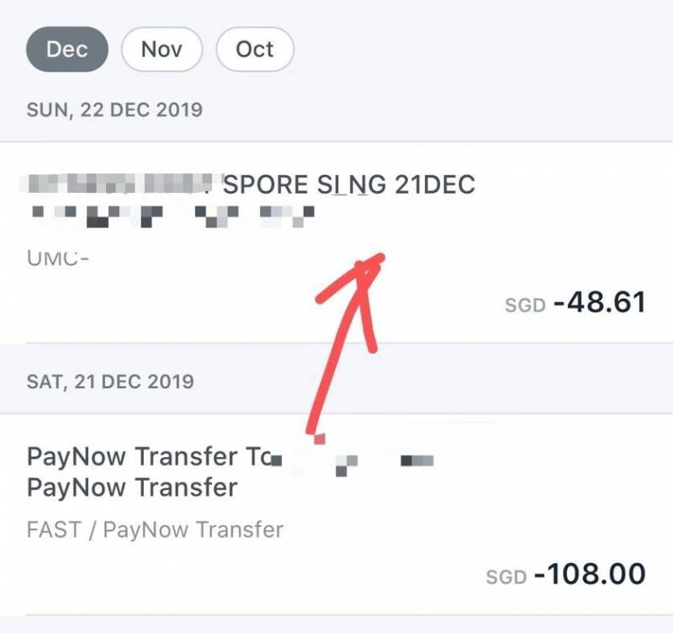Viewport: 673px width, 633px height.
Task: Click the SAT, 21 DEC 2019 date header
Action: [x=110, y=381]
